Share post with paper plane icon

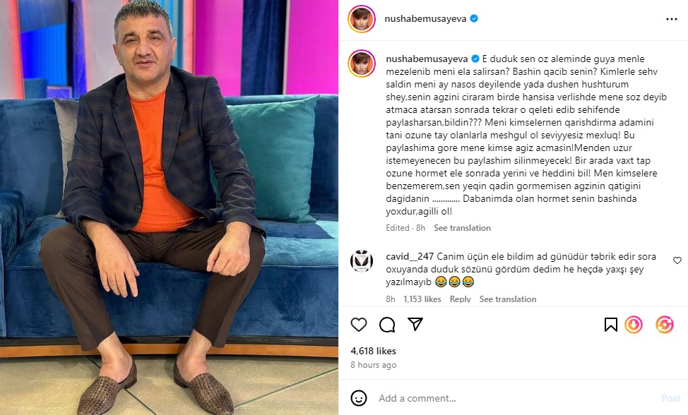(x=415, y=324)
